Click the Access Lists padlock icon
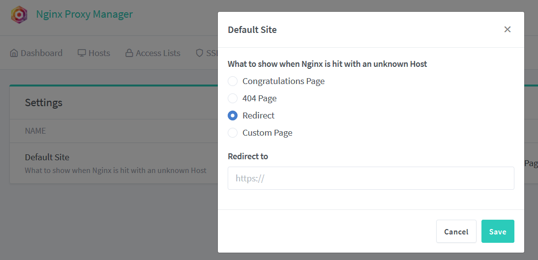 click(x=129, y=53)
